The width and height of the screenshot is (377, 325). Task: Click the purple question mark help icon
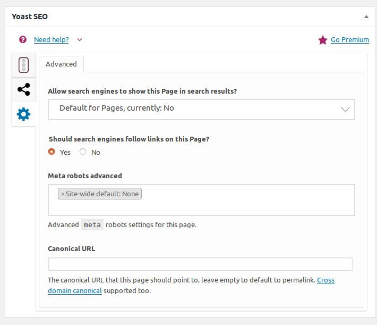point(23,39)
